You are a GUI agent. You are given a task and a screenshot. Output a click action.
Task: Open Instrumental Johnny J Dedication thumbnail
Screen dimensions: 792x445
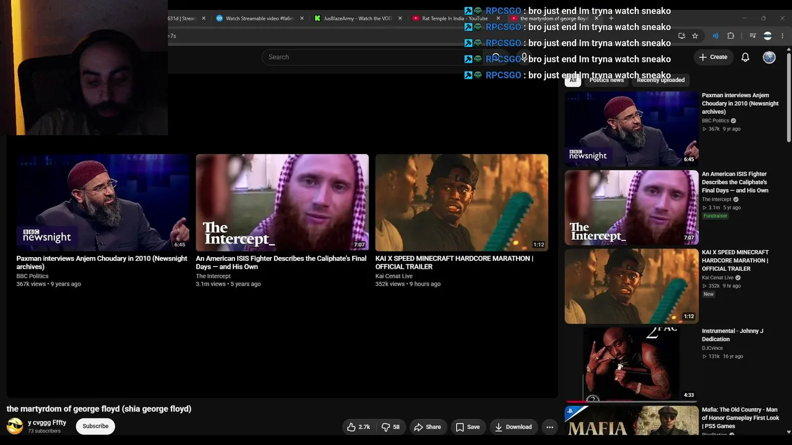tap(631, 365)
